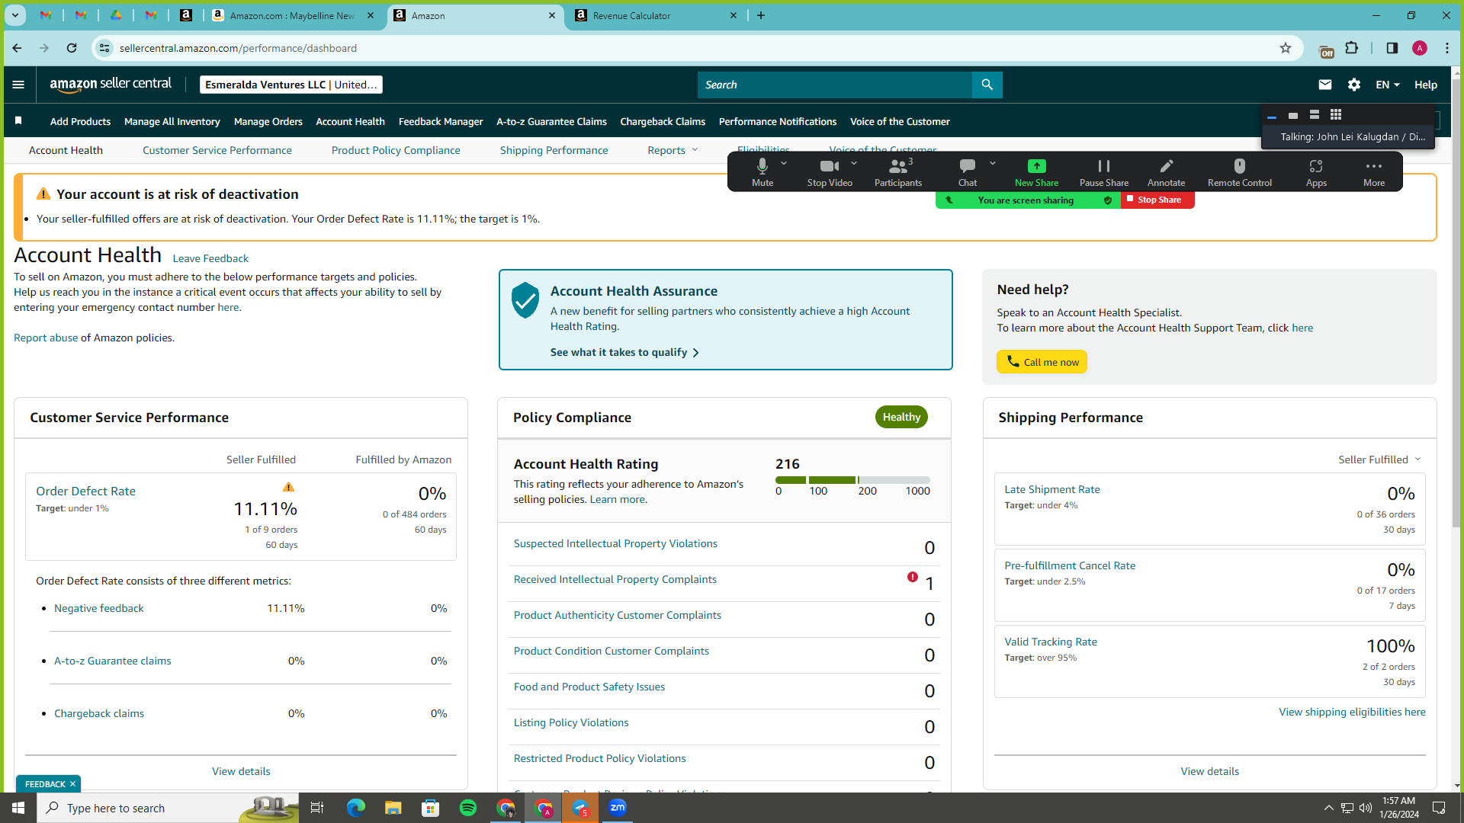This screenshot has width=1464, height=823.
Task: Click Remote Control in Zoom toolbar
Action: (x=1240, y=172)
